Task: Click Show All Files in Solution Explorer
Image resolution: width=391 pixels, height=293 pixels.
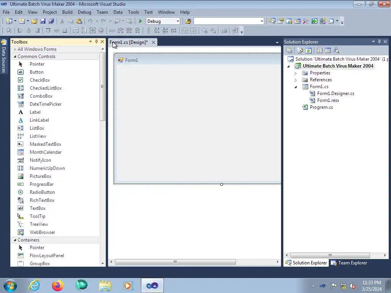Action: (300, 51)
